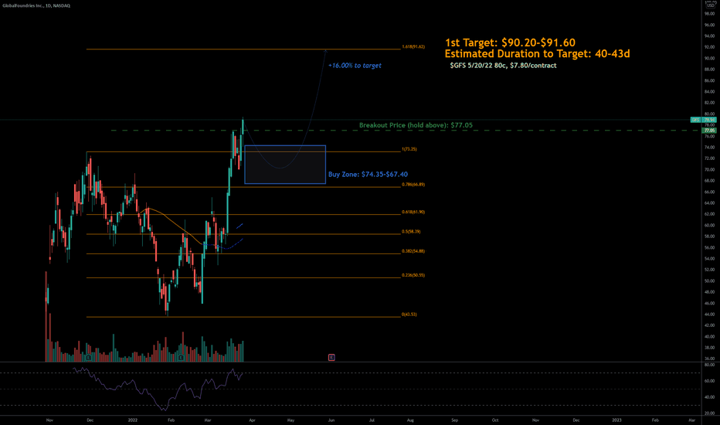Viewport: 720px width, 425px height.
Task: Click the earnings E marker near February
Action: tap(181, 357)
